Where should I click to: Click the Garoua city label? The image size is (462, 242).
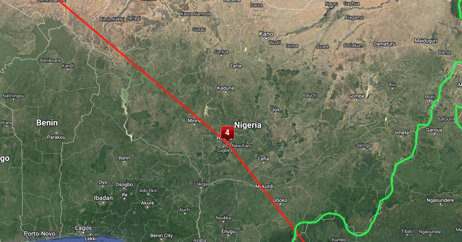[x=434, y=130]
